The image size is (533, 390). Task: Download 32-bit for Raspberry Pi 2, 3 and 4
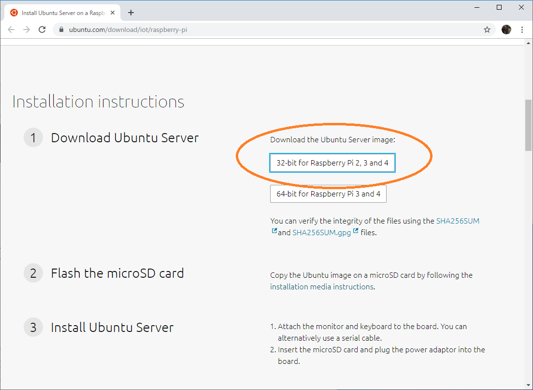(332, 163)
